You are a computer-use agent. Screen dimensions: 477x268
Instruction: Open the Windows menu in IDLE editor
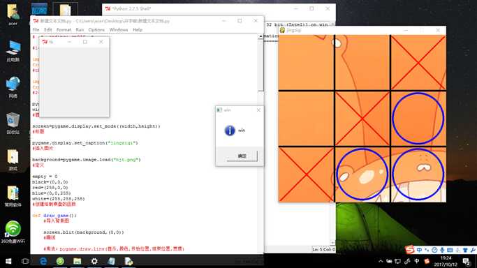pyautogui.click(x=119, y=30)
